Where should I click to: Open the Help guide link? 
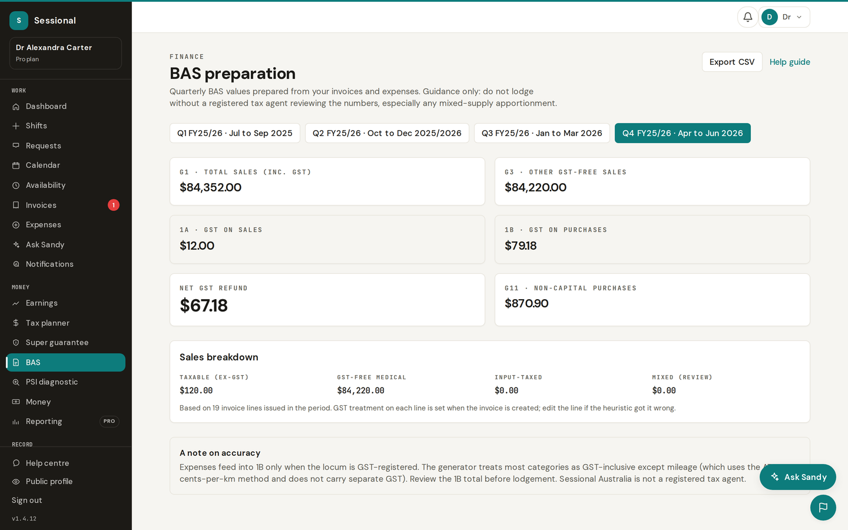coord(790,62)
